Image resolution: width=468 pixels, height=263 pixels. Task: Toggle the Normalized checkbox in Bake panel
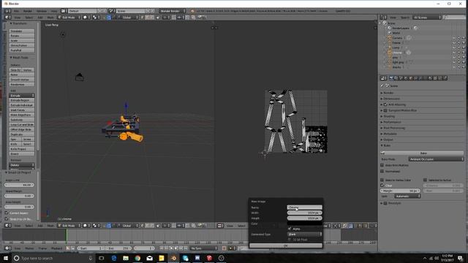coord(382,171)
